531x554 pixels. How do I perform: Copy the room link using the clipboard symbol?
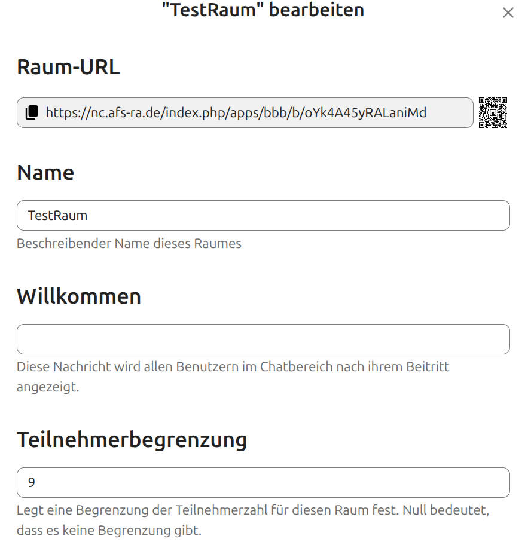click(x=30, y=112)
